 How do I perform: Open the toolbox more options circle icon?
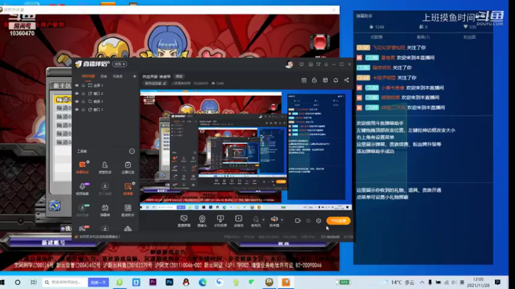coord(132,151)
